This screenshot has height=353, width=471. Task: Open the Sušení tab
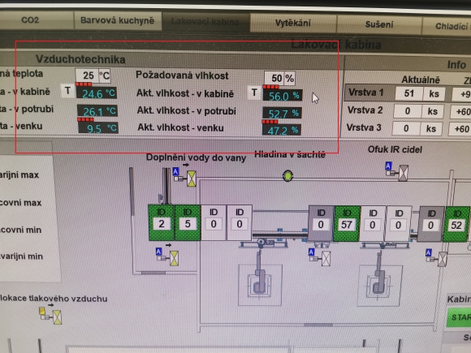379,24
